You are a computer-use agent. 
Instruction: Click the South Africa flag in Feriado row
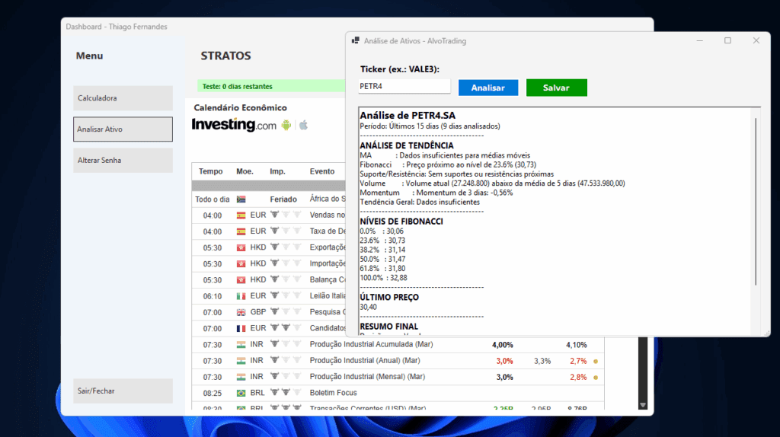241,199
